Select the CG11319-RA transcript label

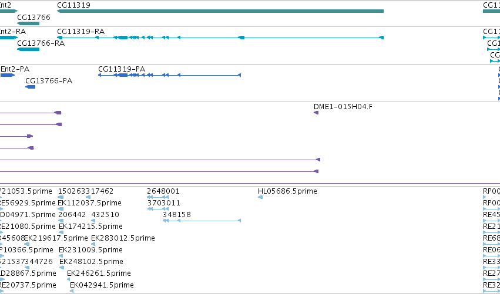click(80, 32)
